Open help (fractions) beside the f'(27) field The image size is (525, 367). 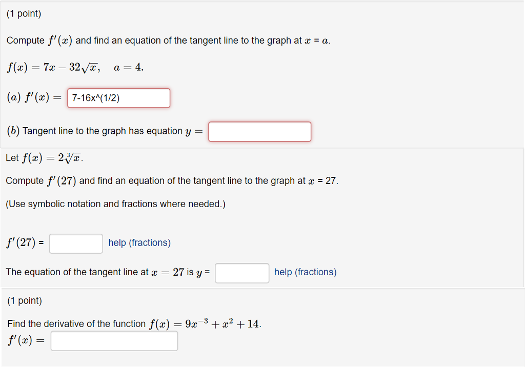coord(139,242)
